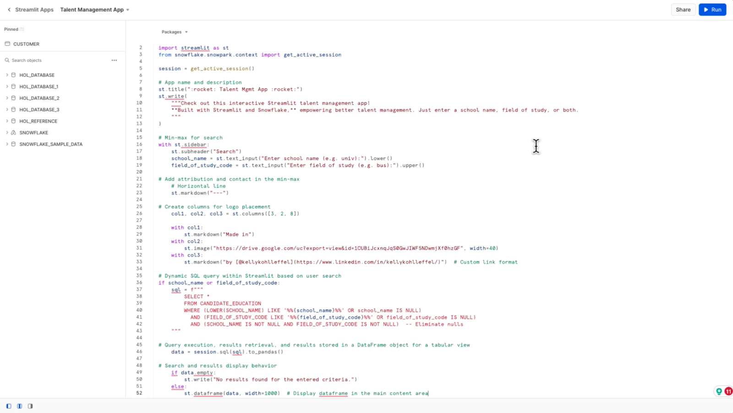Click line number 52 in the gutter
The image size is (733, 413).
tap(139, 393)
